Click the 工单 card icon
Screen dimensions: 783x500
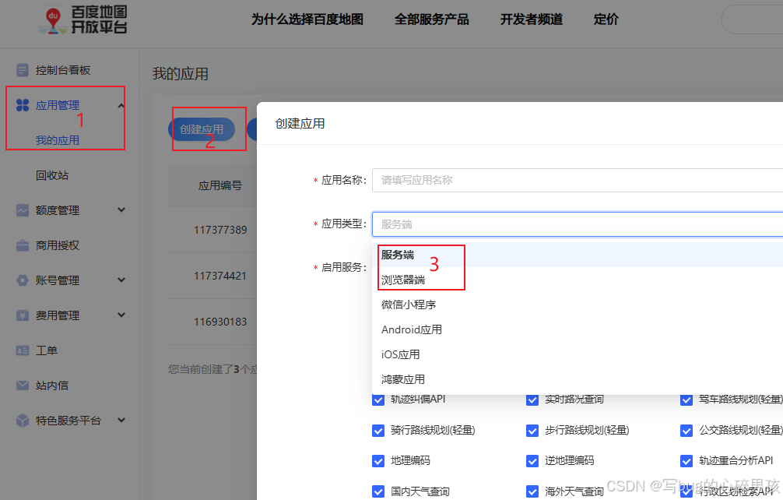[x=23, y=350]
